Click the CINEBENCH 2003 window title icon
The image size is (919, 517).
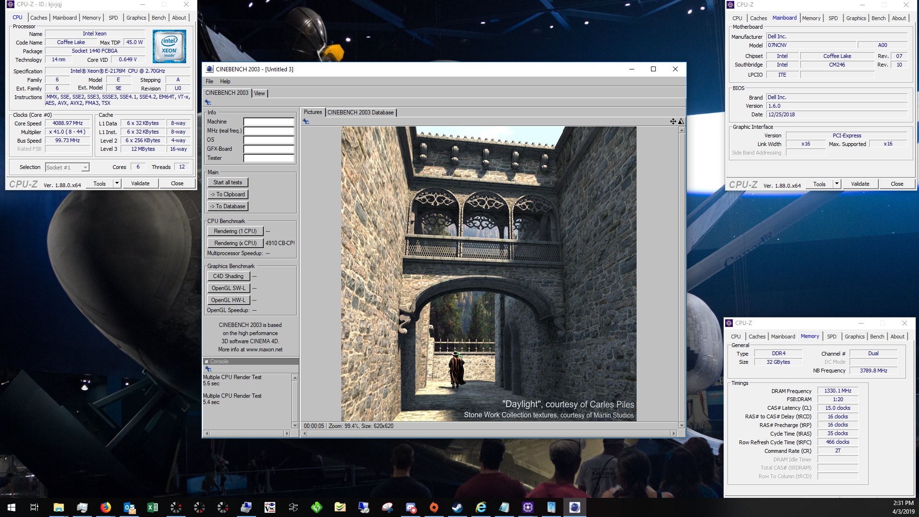click(x=209, y=69)
